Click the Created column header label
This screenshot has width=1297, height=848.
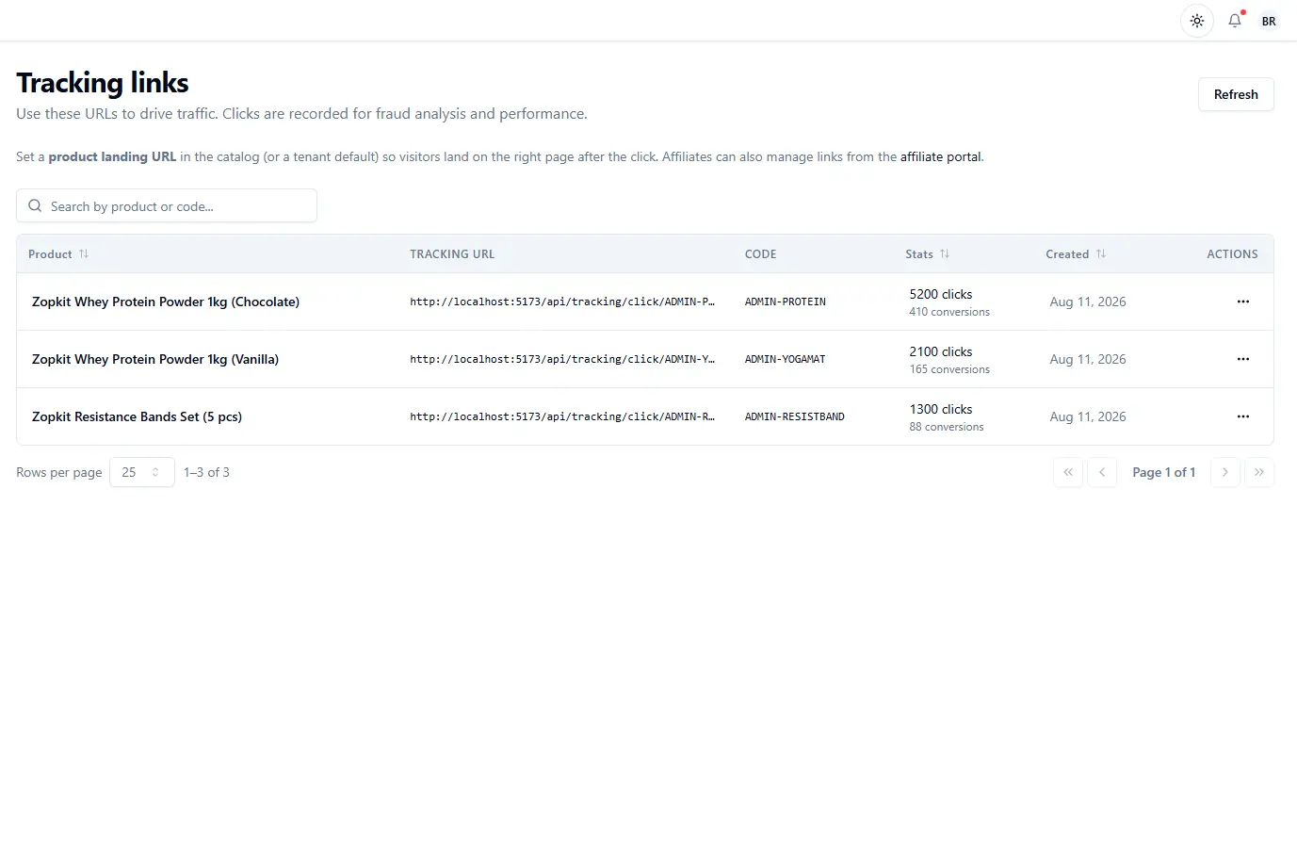[x=1067, y=254]
